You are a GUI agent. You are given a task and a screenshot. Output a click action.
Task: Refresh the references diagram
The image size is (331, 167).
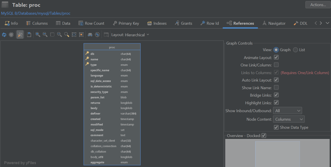tap(4, 35)
